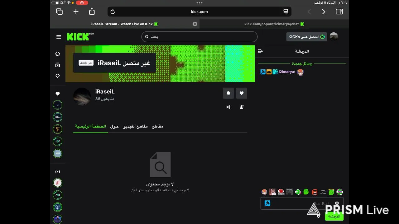Open the i25 channel avatar in sidebar
Viewport: 399px width, 224px height.
pyautogui.click(x=58, y=153)
